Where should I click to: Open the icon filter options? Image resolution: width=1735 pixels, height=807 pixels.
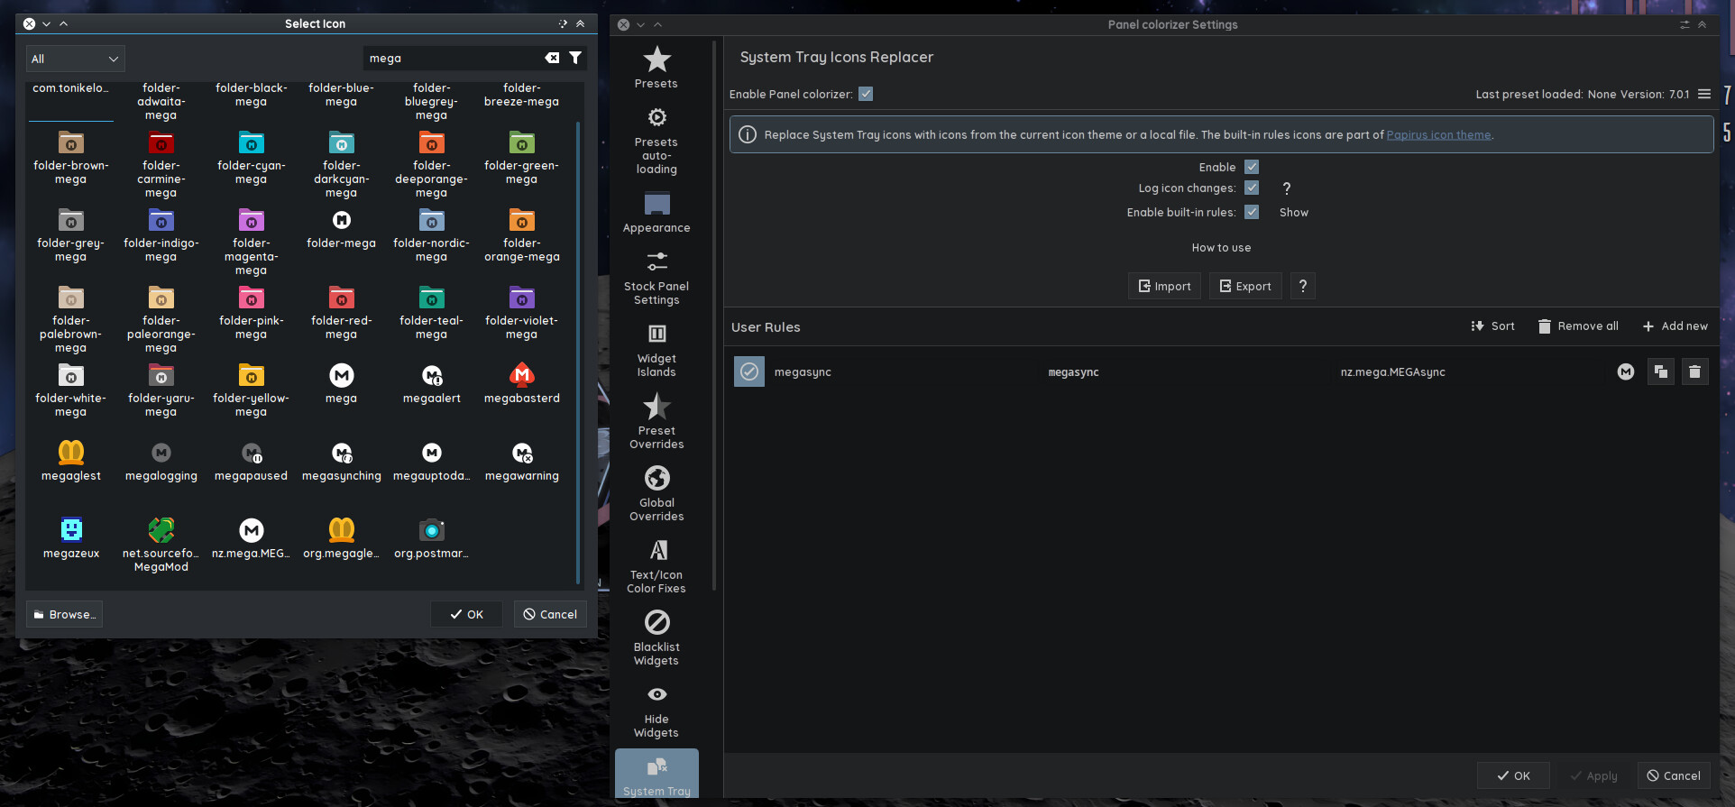[x=575, y=59]
